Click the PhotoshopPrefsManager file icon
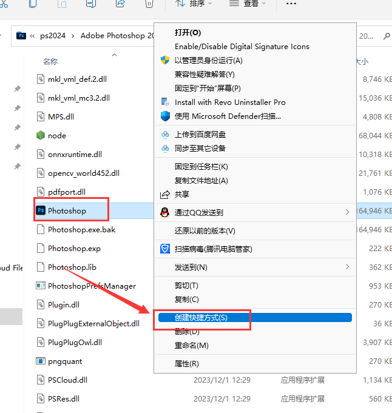 [x=41, y=286]
